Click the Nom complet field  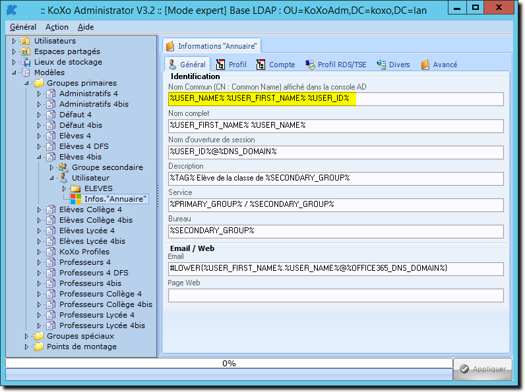[x=336, y=126]
